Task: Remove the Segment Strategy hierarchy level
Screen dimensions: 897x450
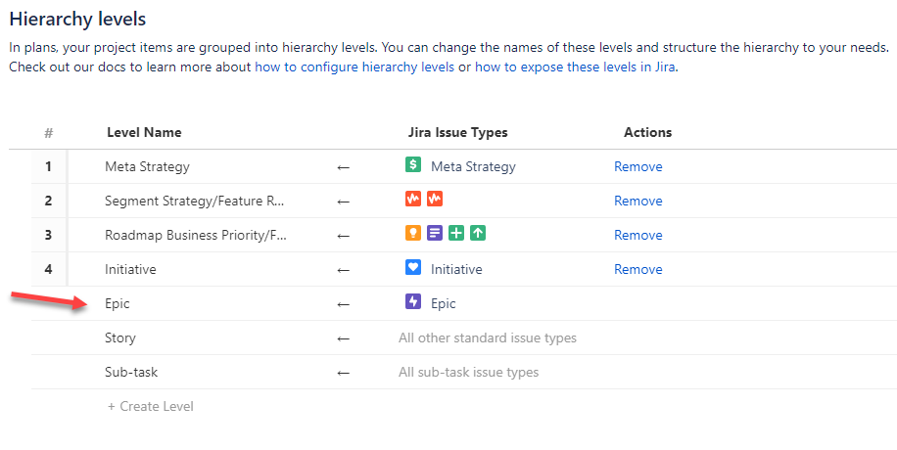Action: [x=637, y=201]
